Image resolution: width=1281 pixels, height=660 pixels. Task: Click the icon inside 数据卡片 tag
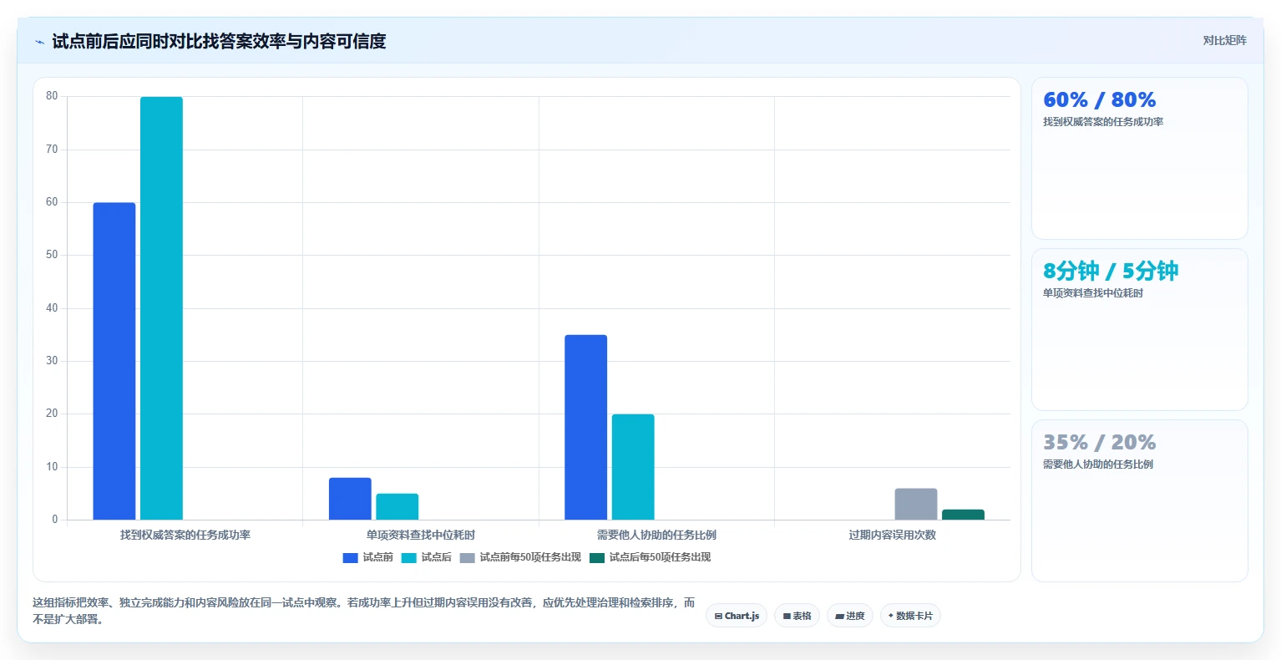coord(891,616)
